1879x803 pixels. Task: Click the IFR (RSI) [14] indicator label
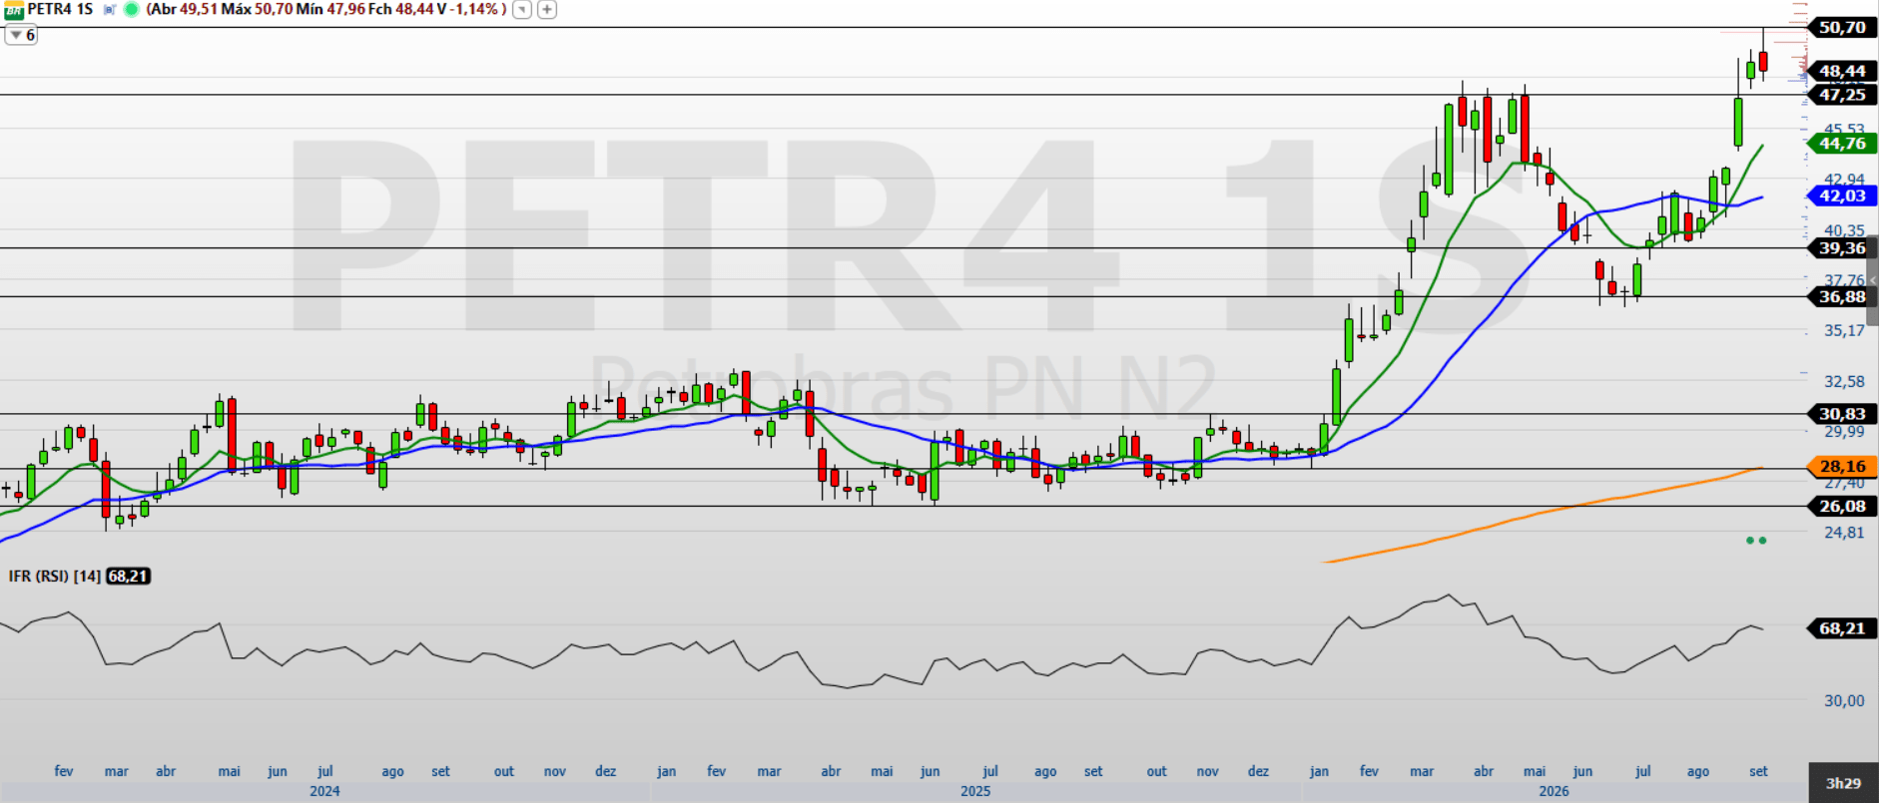tap(55, 577)
